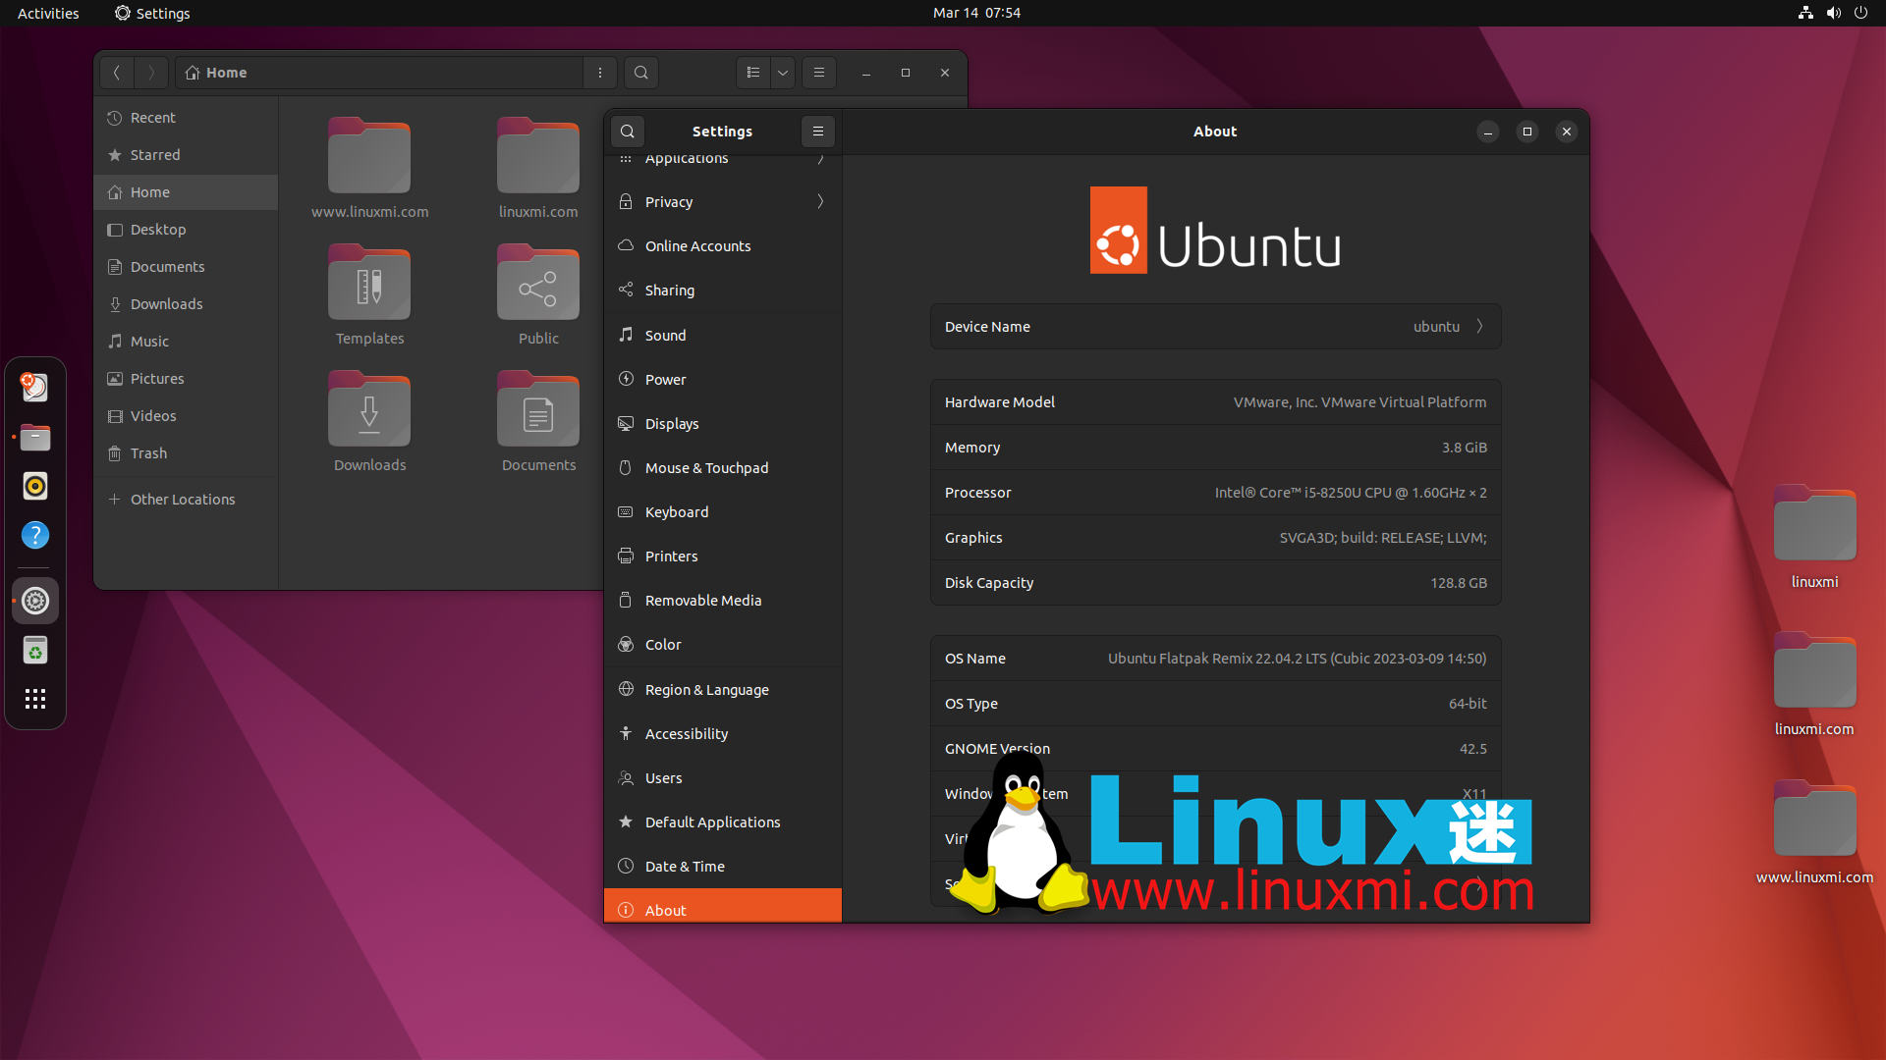Click the Region & Language globe icon
Viewport: 1886px width, 1060px height.
[x=626, y=690]
